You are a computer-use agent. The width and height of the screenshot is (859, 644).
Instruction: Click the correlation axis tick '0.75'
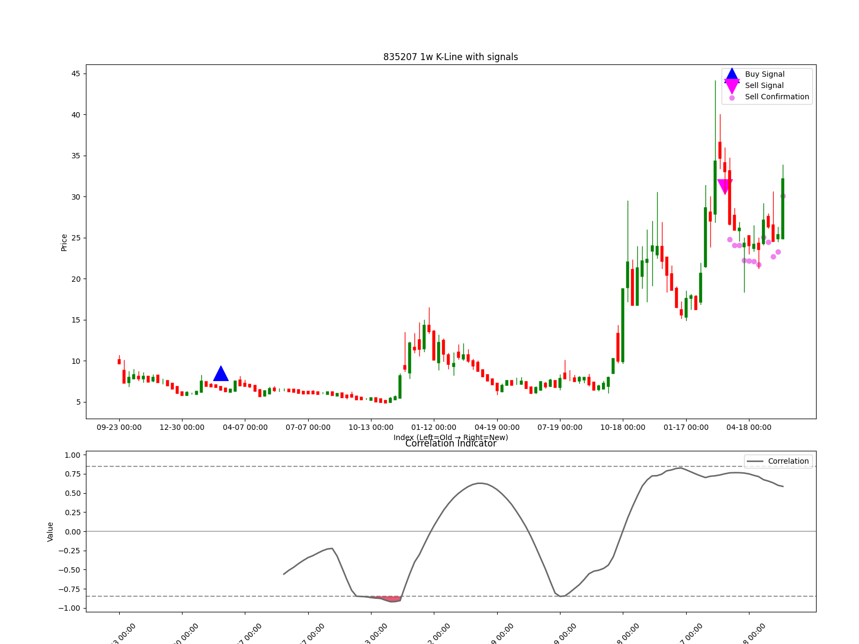click(x=72, y=474)
